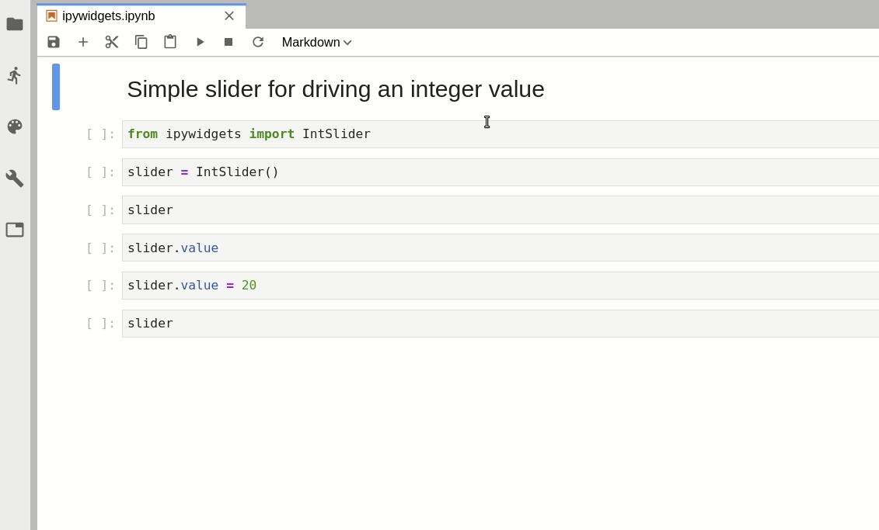This screenshot has width=879, height=530.
Task: Show running kernels and terminals panel
Action: click(x=15, y=75)
